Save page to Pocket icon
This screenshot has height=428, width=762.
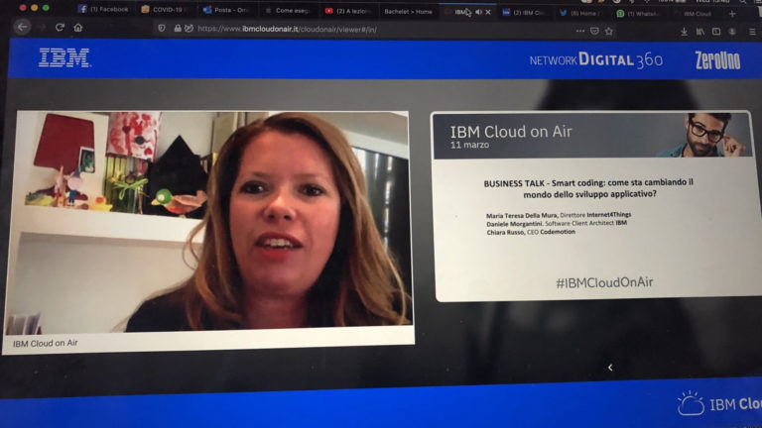click(594, 31)
